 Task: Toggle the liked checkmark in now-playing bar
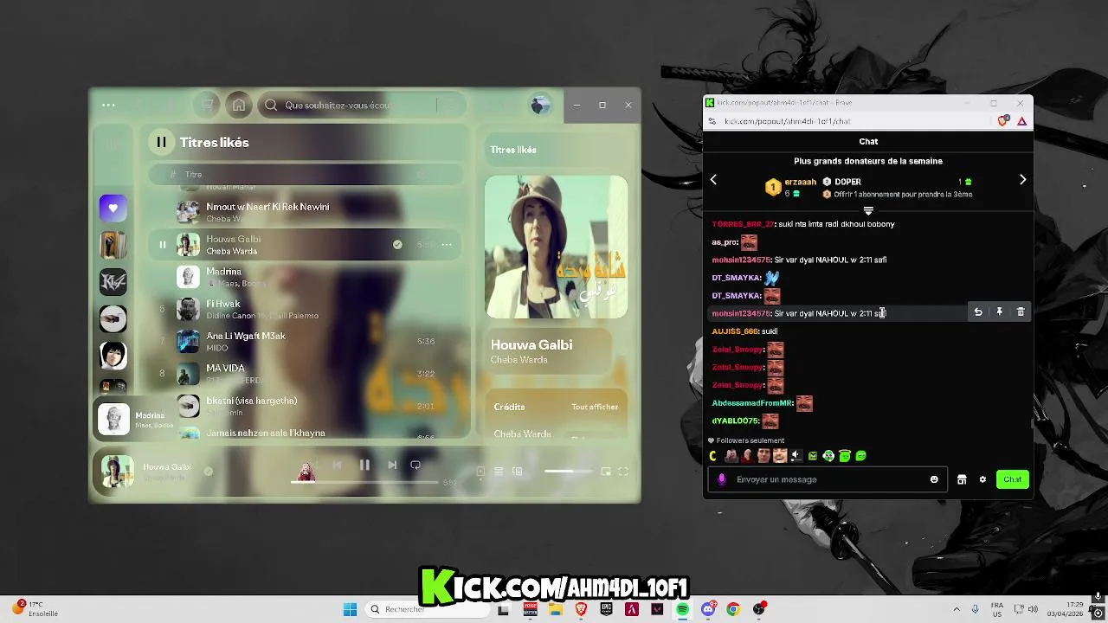[208, 472]
